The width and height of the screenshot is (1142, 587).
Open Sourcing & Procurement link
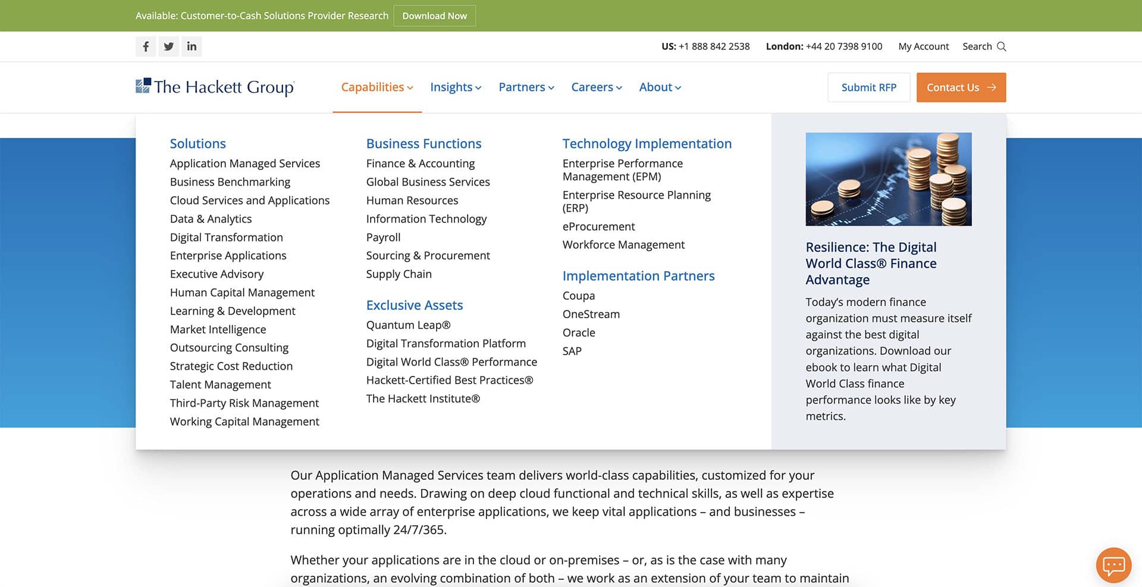428,255
